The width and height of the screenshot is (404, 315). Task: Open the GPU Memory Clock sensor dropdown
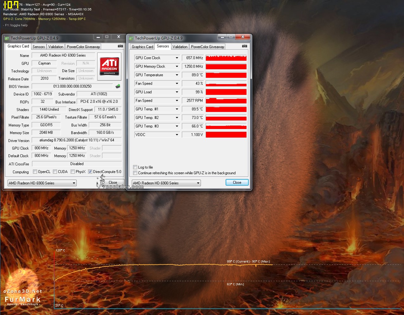(177, 66)
